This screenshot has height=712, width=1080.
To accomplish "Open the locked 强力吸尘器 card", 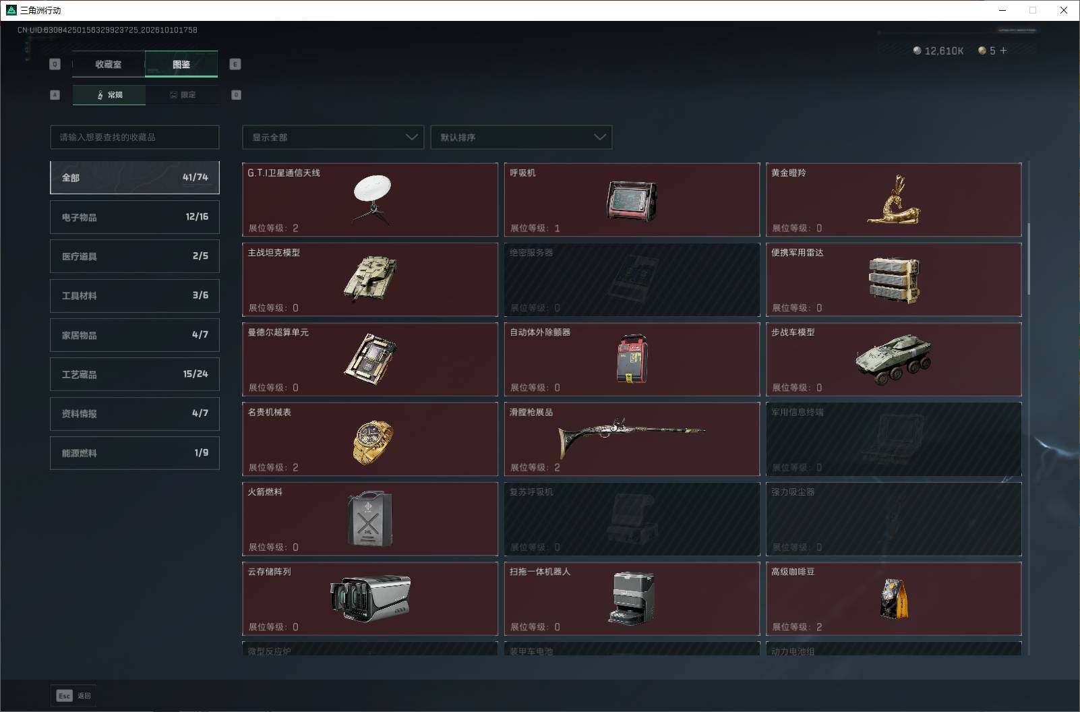I will (x=894, y=518).
